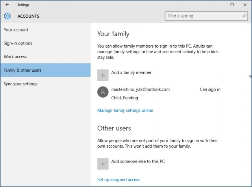Viewport: 252px width, 187px height.
Task: Choose Add someone else to this PC
Action: point(138,161)
